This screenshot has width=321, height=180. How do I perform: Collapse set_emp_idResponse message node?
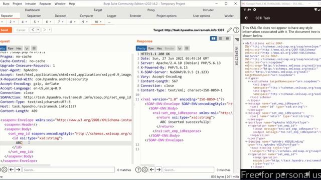click(246, 113)
